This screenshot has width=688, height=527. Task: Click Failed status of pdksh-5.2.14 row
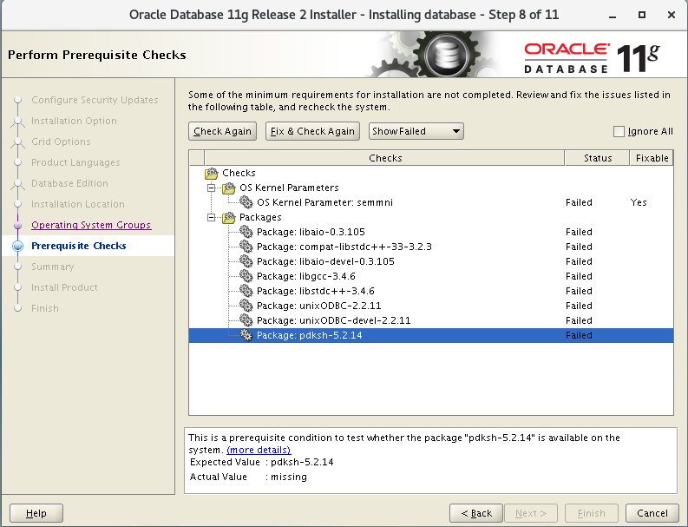[579, 335]
